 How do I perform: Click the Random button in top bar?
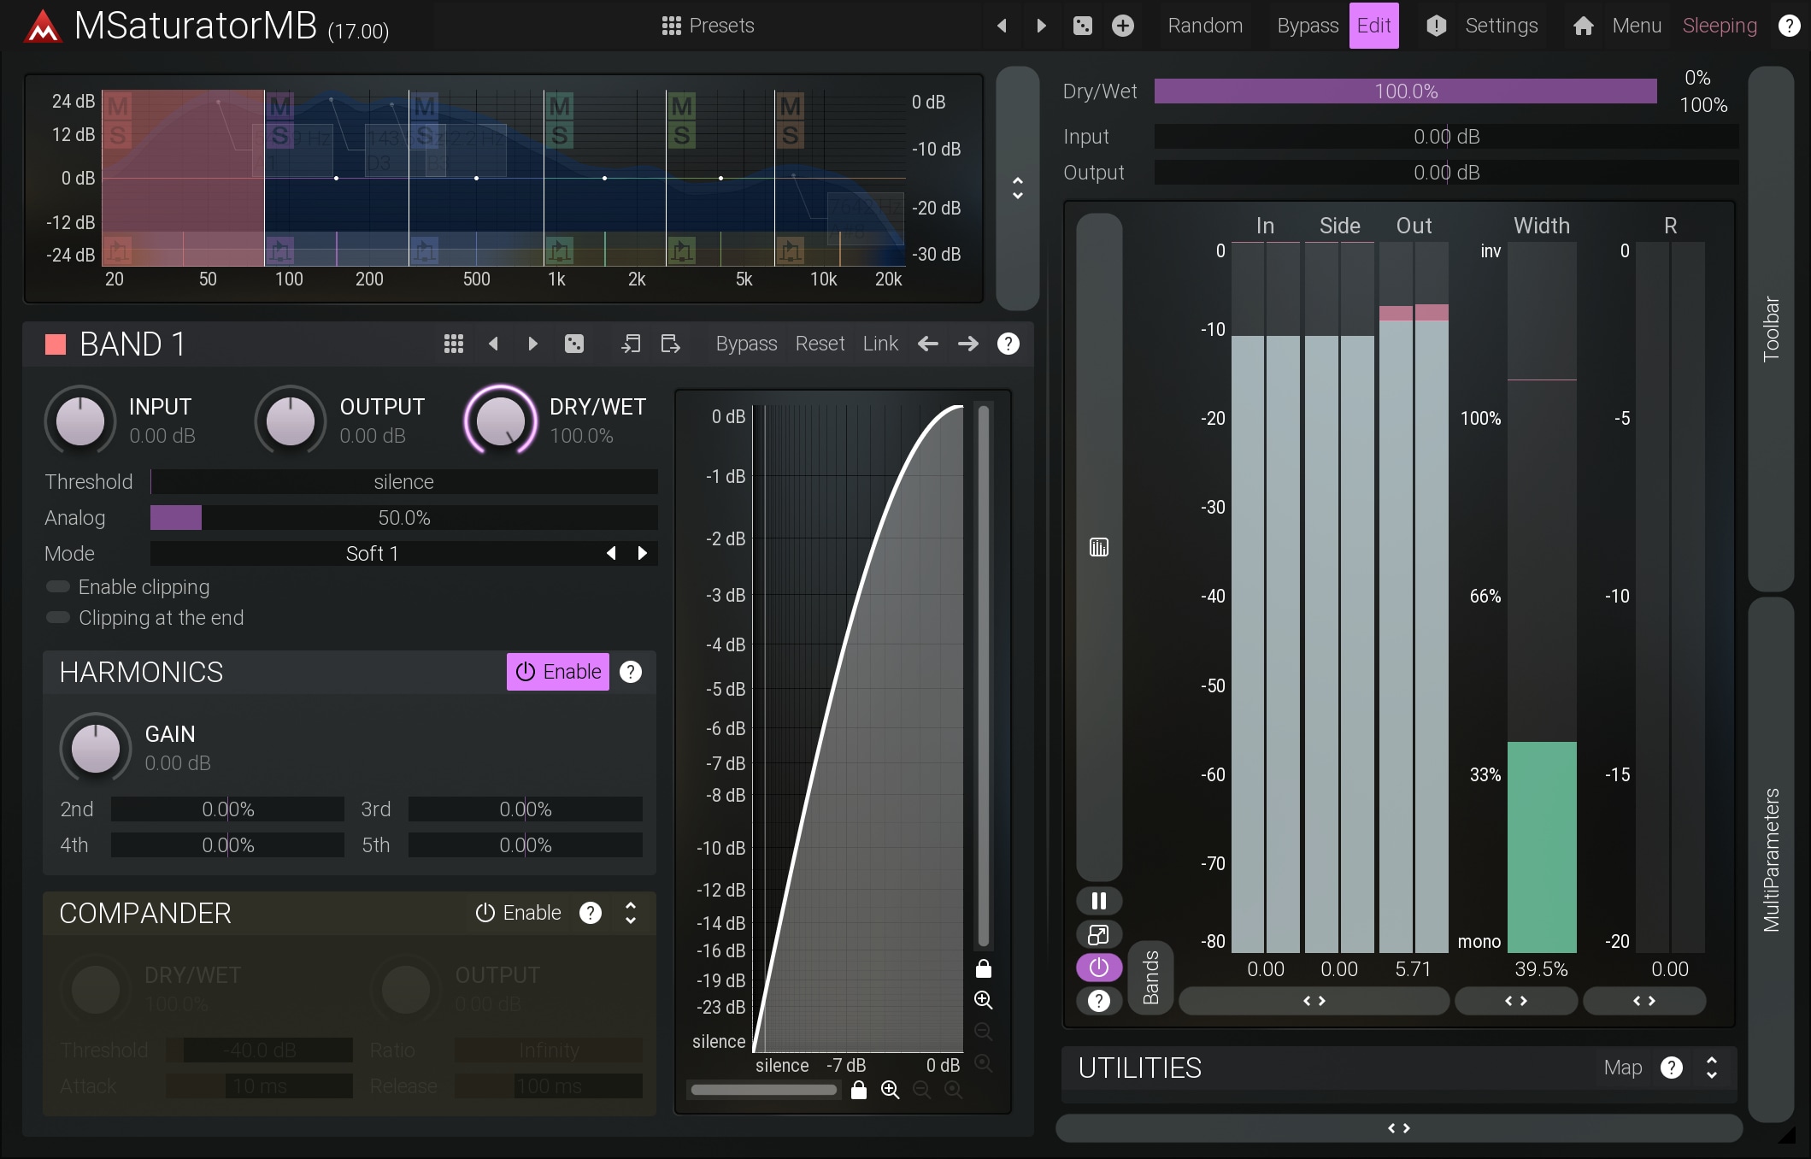point(1205,26)
